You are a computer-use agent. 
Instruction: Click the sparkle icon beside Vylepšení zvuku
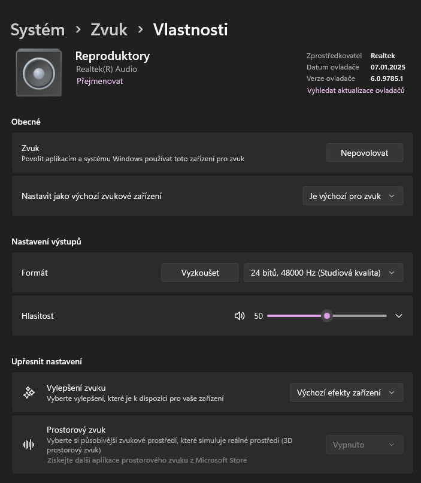pos(29,393)
